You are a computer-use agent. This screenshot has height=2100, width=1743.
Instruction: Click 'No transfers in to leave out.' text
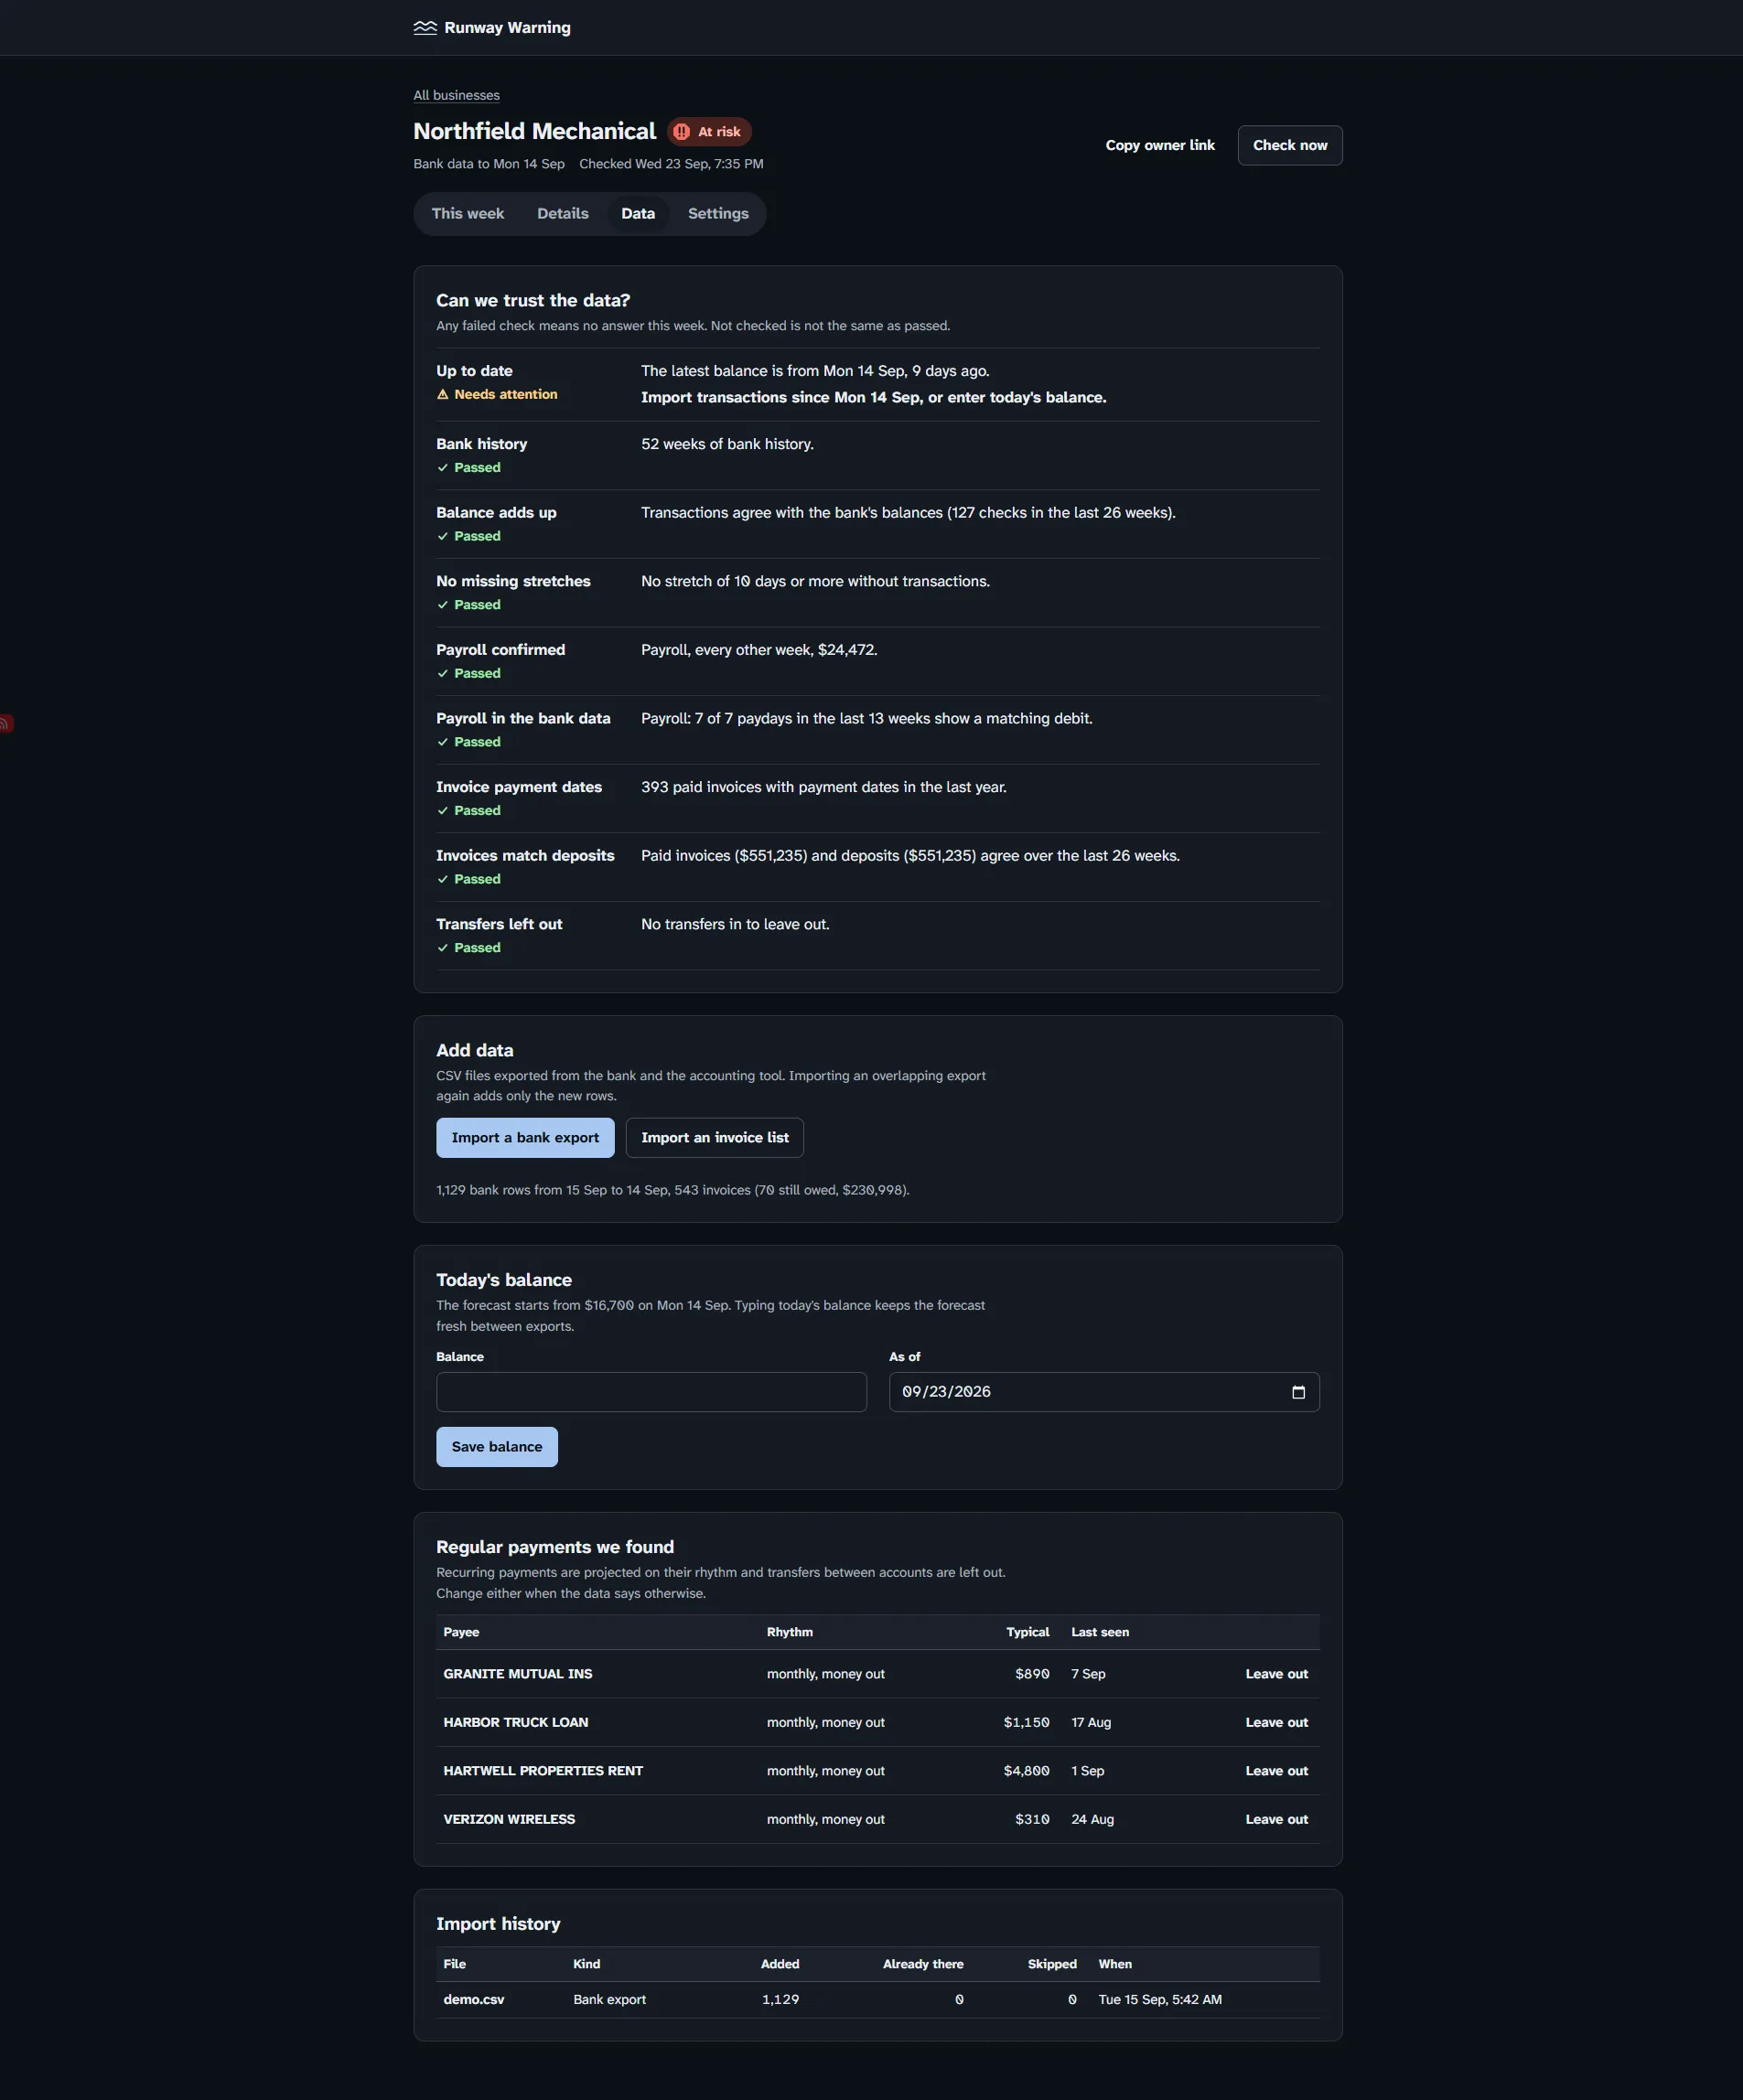click(x=736, y=924)
